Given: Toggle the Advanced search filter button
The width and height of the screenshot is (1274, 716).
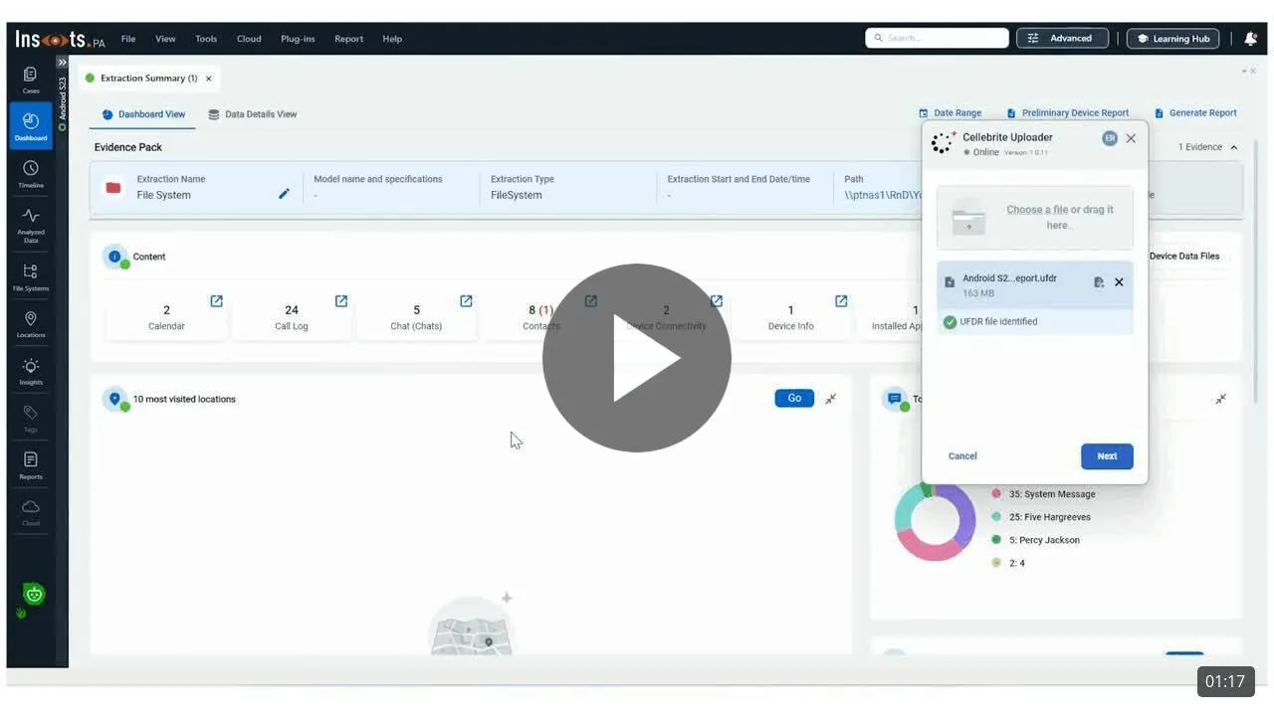Looking at the screenshot, I should [1062, 39].
